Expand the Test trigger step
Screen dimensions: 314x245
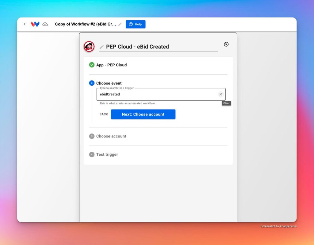(x=107, y=154)
